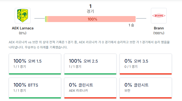
Task: Click the 0 / 1 경기 subtext
Action: click(x=131, y=67)
